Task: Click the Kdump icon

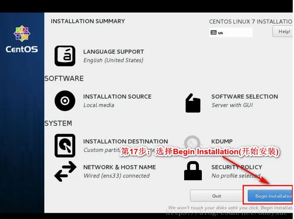Action: (x=193, y=142)
